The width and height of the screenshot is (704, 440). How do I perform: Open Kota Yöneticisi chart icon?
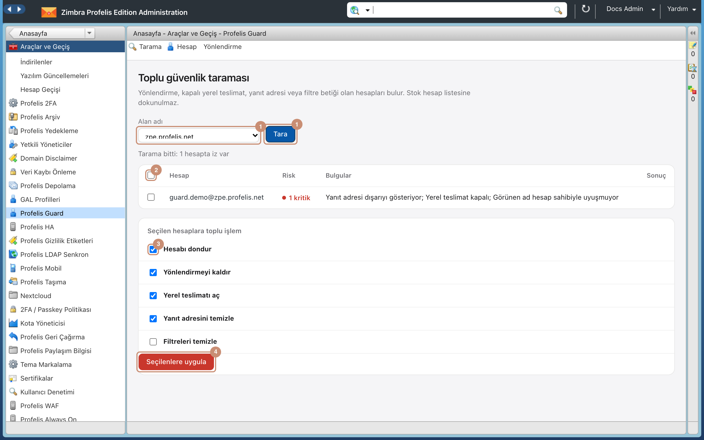(x=13, y=323)
